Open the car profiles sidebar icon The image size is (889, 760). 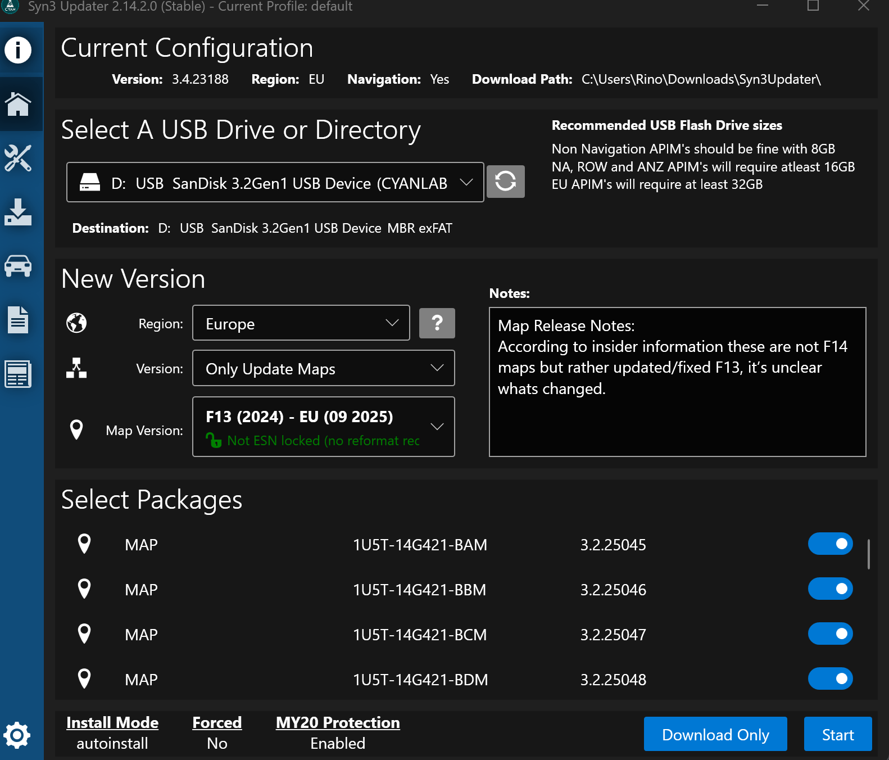(18, 266)
